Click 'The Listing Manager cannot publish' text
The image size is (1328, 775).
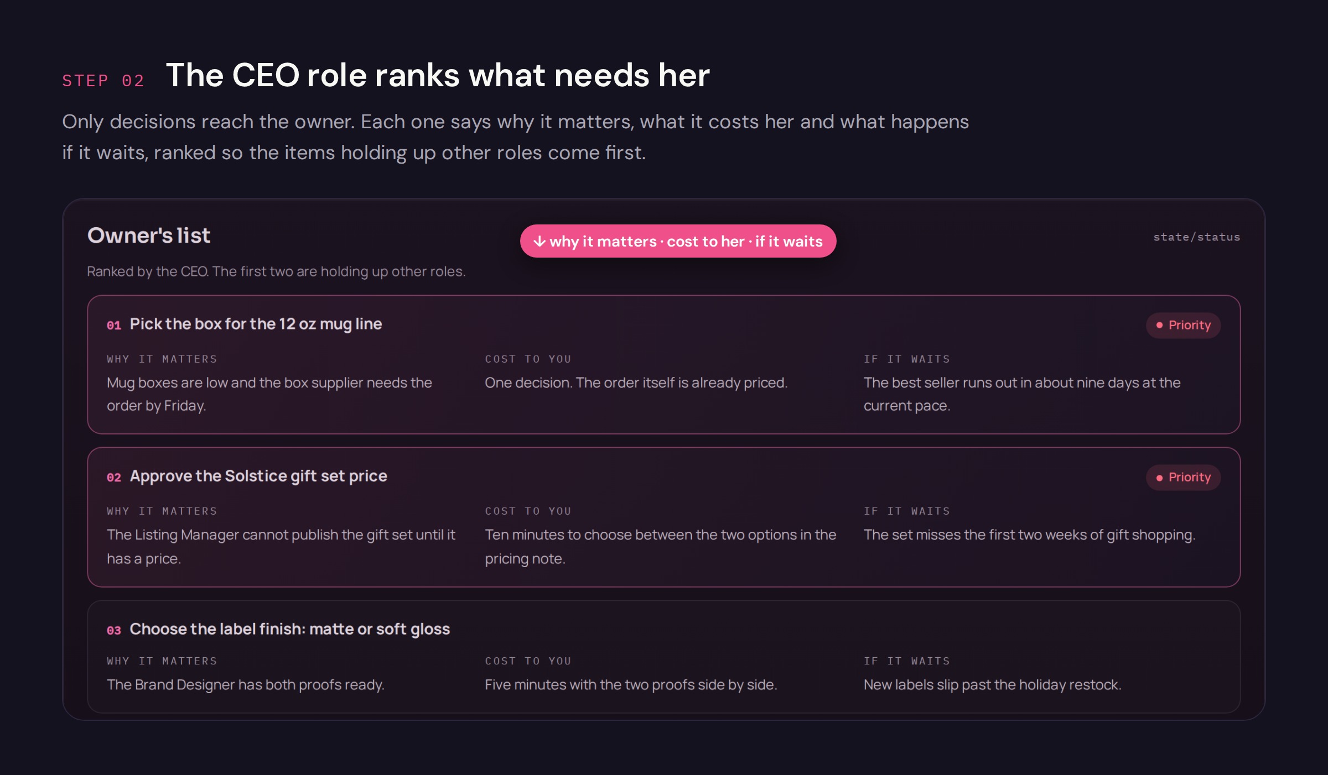click(281, 547)
